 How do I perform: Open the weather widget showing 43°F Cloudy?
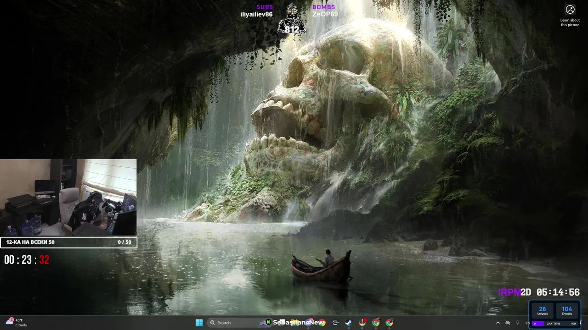[x=16, y=323]
